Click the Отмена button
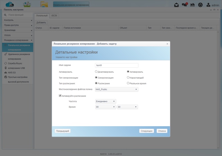 click(162, 131)
